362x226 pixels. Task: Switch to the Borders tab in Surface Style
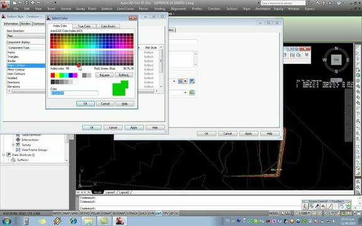(26, 24)
